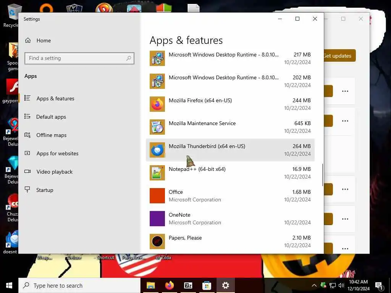Screen dimensions: 391x293
Task: Open the notification center icon
Action: coord(379,285)
